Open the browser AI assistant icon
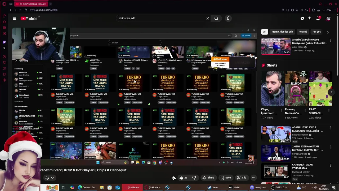The height and width of the screenshot is (191, 339). click(329, 10)
